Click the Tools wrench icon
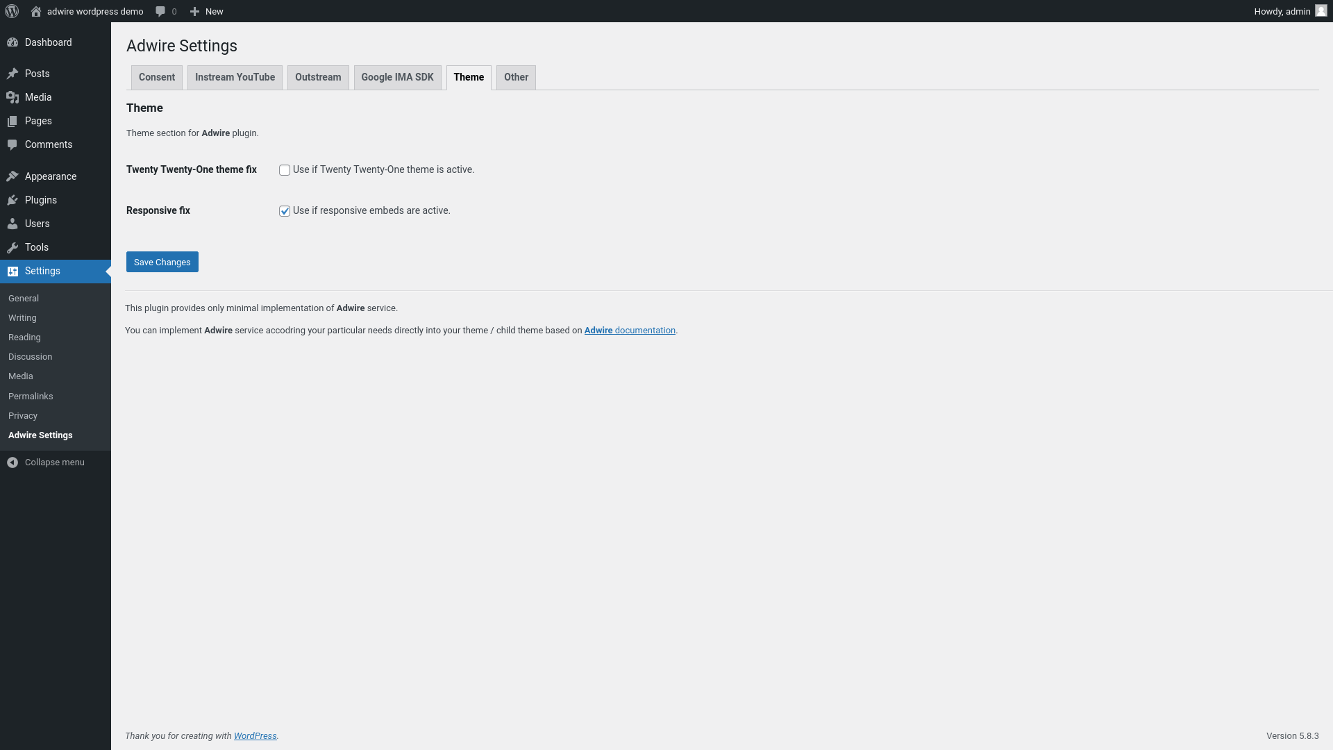The width and height of the screenshot is (1333, 750). [x=12, y=247]
